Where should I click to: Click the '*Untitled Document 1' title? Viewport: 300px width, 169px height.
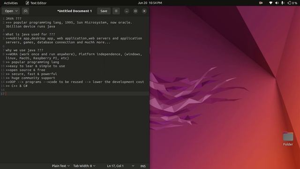coord(75,11)
